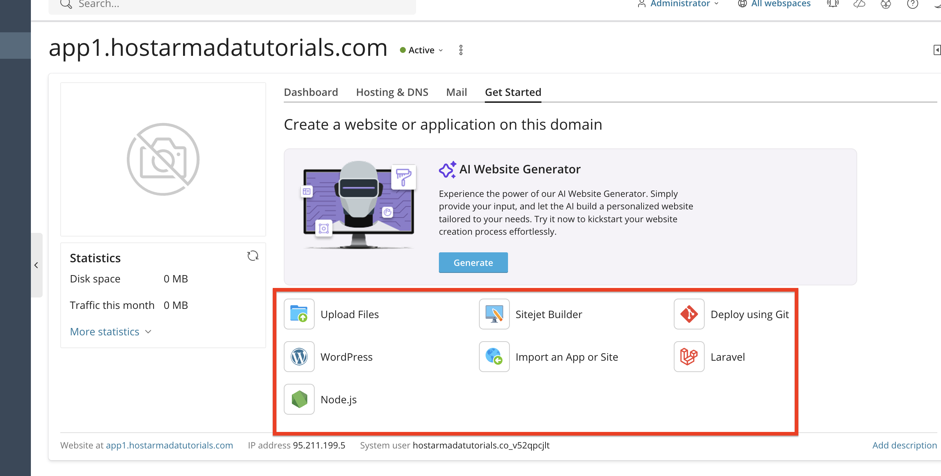Open the Active status dropdown
This screenshot has height=476, width=941.
pos(421,50)
